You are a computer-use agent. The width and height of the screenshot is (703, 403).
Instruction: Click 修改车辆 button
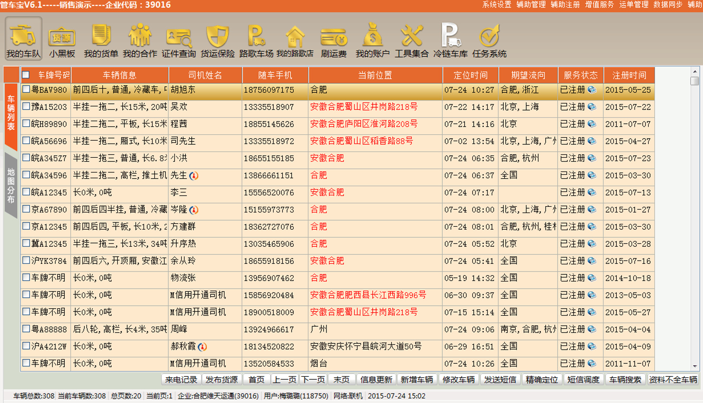458,380
